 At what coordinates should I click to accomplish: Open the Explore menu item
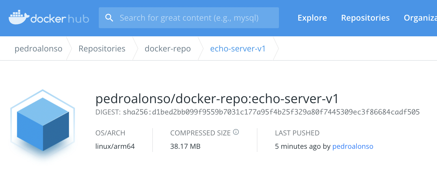pyautogui.click(x=312, y=18)
